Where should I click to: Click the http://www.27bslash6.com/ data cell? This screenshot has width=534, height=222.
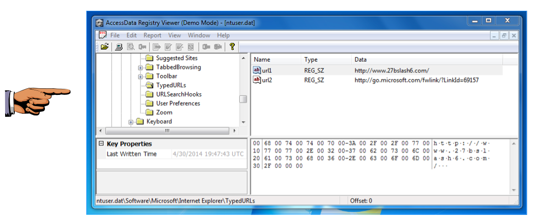coord(392,70)
